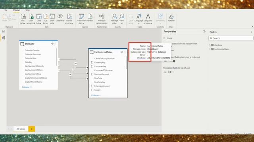
Task: Open the Help ribbon tab
Action: [27, 10]
